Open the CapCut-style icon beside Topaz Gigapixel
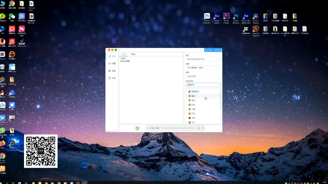The width and height of the screenshot is (328, 184). pyautogui.click(x=246, y=30)
